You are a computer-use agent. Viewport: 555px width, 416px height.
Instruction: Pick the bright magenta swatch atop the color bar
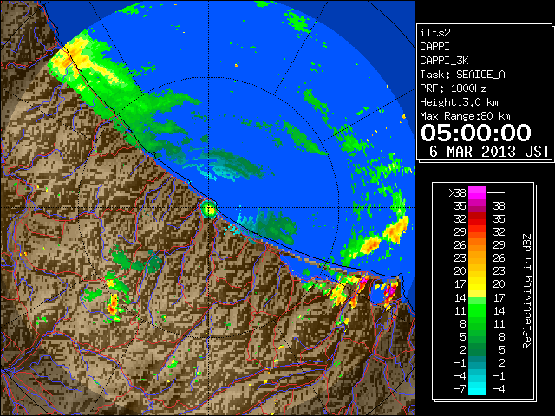(x=477, y=192)
